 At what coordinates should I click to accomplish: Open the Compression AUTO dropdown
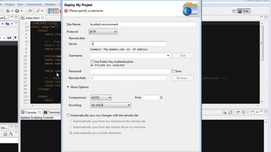[101, 98]
